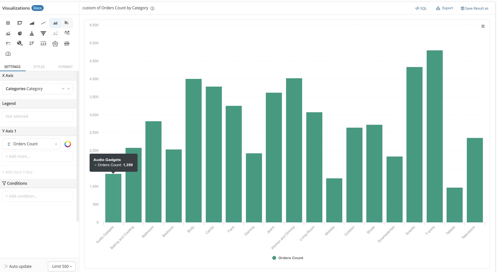
Task: Choose the gauge chart visualization
Action: pyautogui.click(x=8, y=54)
